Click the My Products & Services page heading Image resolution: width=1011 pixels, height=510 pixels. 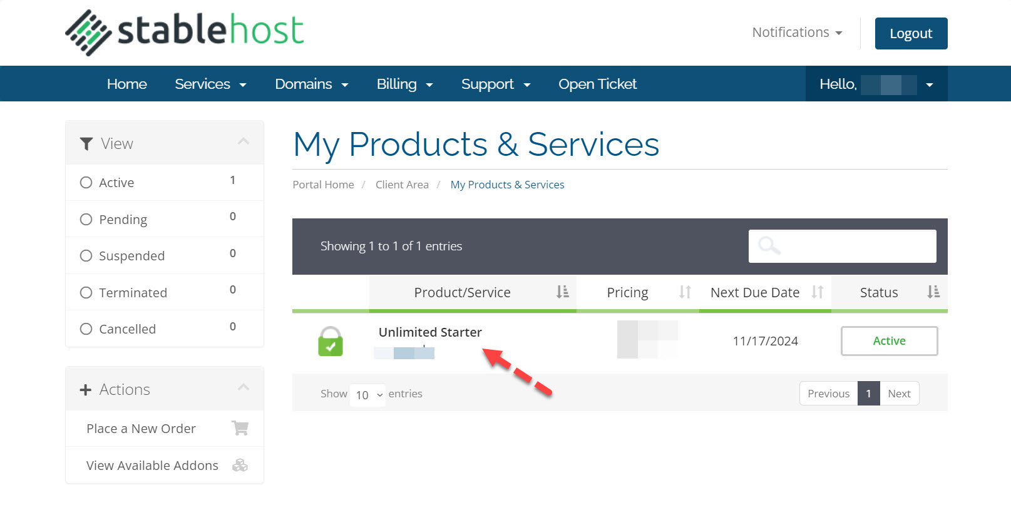tap(476, 145)
